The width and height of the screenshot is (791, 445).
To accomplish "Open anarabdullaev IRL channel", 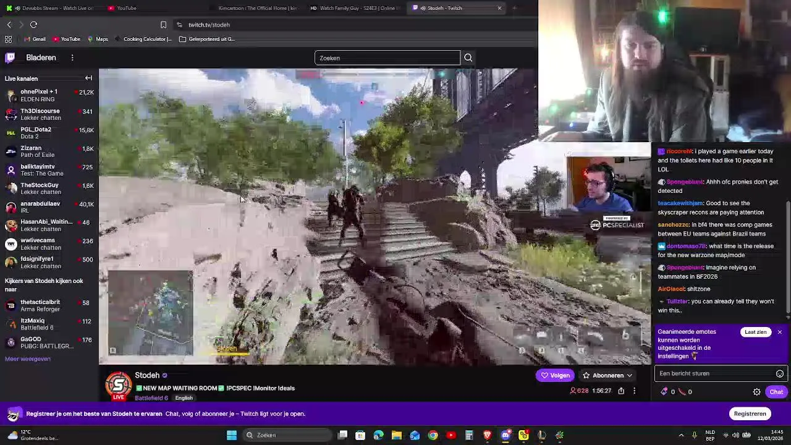I will (49, 207).
